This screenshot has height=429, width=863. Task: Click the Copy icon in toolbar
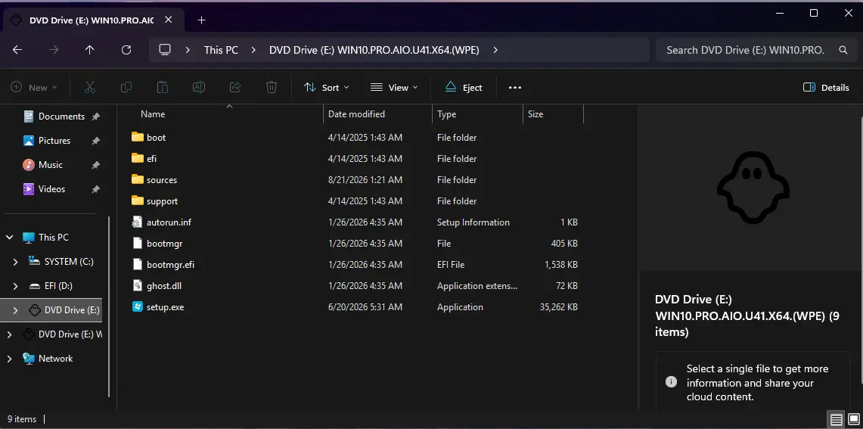coord(126,87)
